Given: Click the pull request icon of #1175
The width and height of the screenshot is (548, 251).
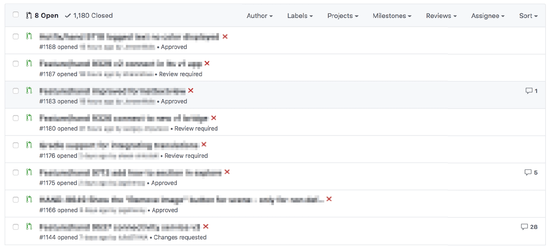Looking at the screenshot, I should point(29,173).
